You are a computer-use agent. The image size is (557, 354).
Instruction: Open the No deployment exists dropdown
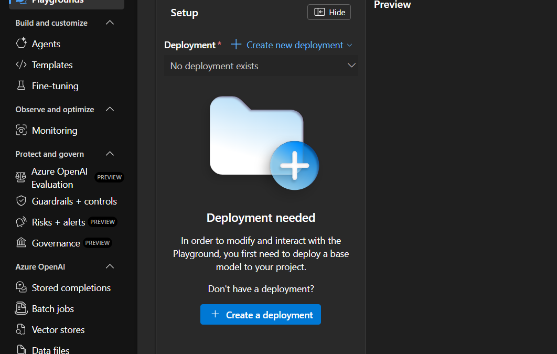point(260,66)
